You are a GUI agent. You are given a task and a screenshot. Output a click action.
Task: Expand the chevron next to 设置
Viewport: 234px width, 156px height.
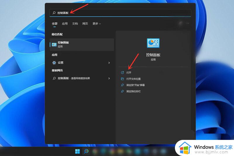(x=109, y=63)
